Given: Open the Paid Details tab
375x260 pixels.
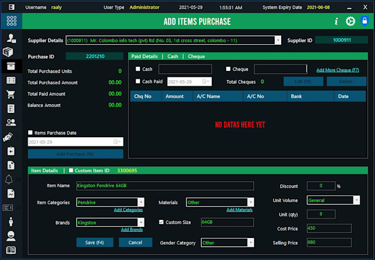Looking at the screenshot, I should click(144, 56).
